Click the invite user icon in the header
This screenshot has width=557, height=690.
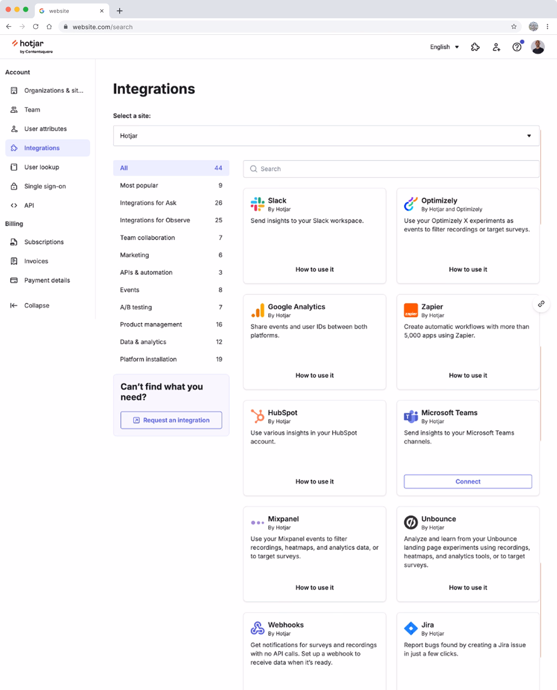(496, 47)
